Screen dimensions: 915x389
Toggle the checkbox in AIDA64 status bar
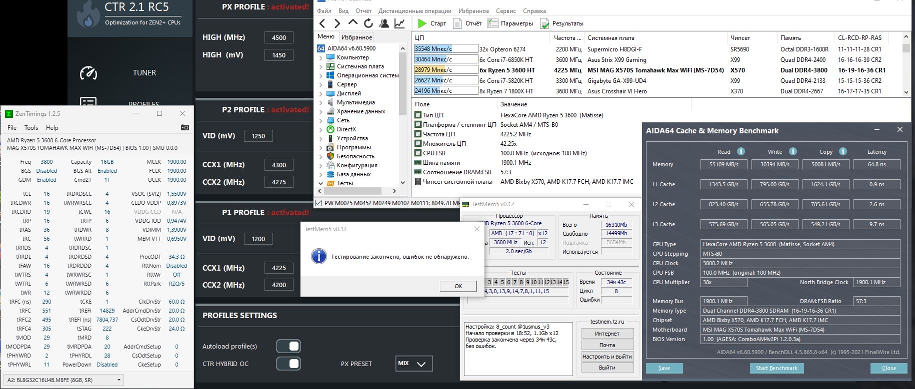coord(318,203)
